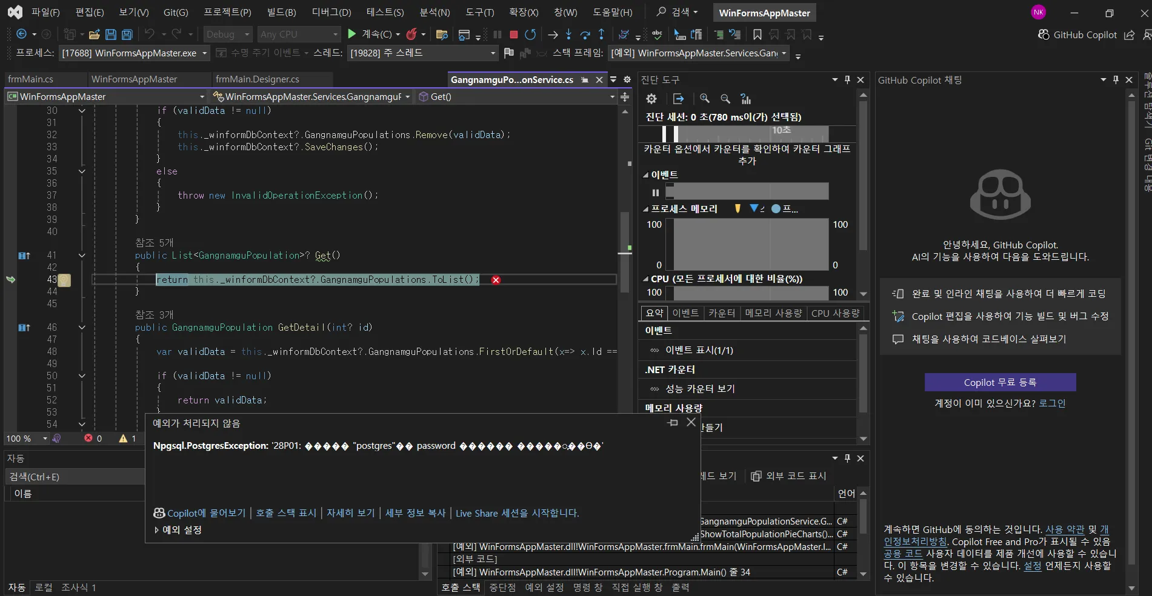Toggle pin on the GangnamguPopulationService.cs tab
This screenshot has width=1152, height=596.
click(585, 79)
